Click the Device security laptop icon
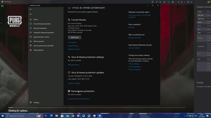The image size is (211, 118). tap(31, 41)
